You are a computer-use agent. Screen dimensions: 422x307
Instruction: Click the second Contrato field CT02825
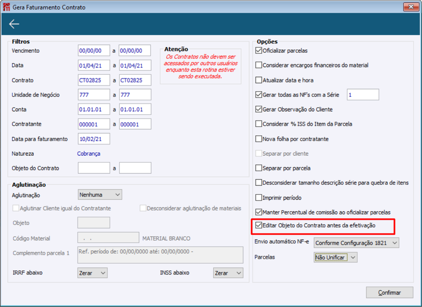[135, 80]
